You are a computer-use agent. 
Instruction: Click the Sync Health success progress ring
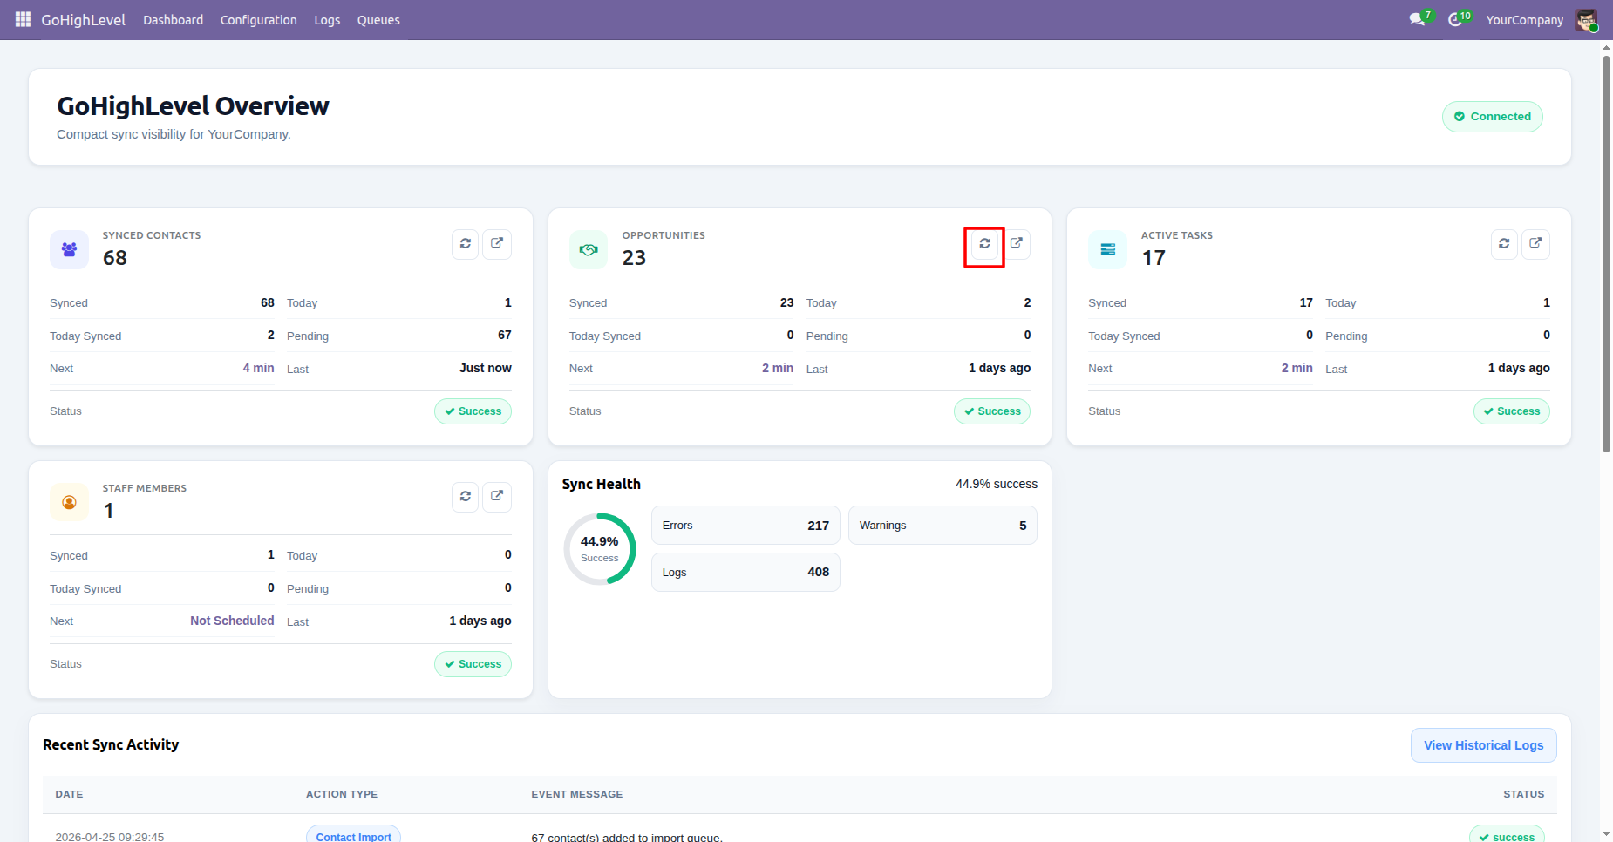click(600, 548)
